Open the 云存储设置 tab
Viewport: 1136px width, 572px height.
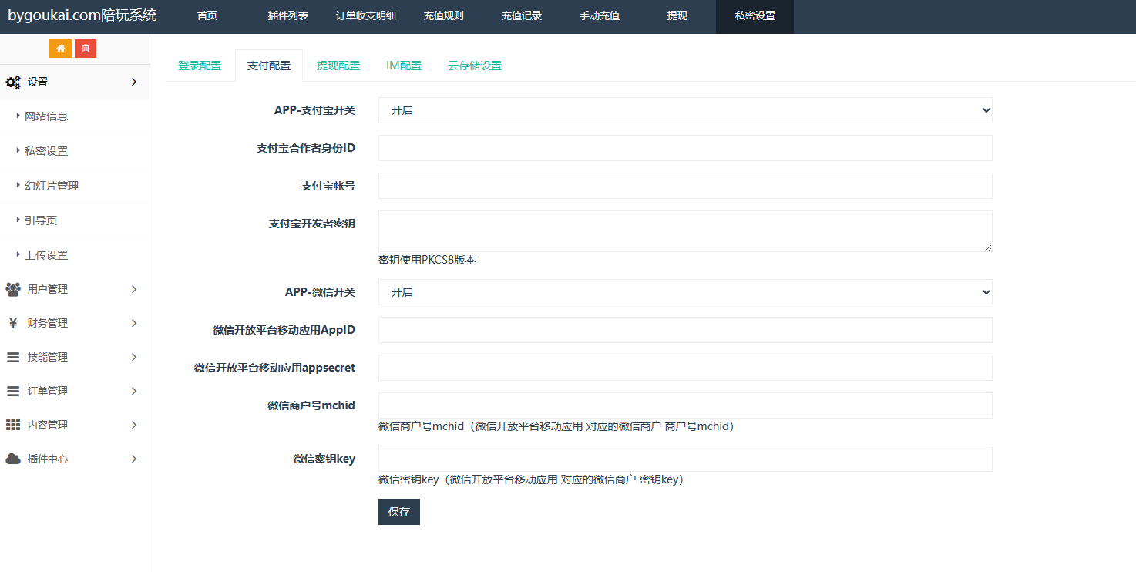click(x=475, y=66)
